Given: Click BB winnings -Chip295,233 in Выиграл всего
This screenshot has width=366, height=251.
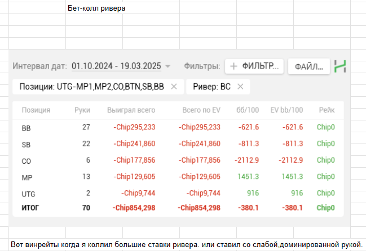Looking at the screenshot, I should click(134, 127).
